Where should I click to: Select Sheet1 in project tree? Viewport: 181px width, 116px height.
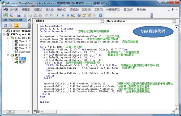click(23, 41)
